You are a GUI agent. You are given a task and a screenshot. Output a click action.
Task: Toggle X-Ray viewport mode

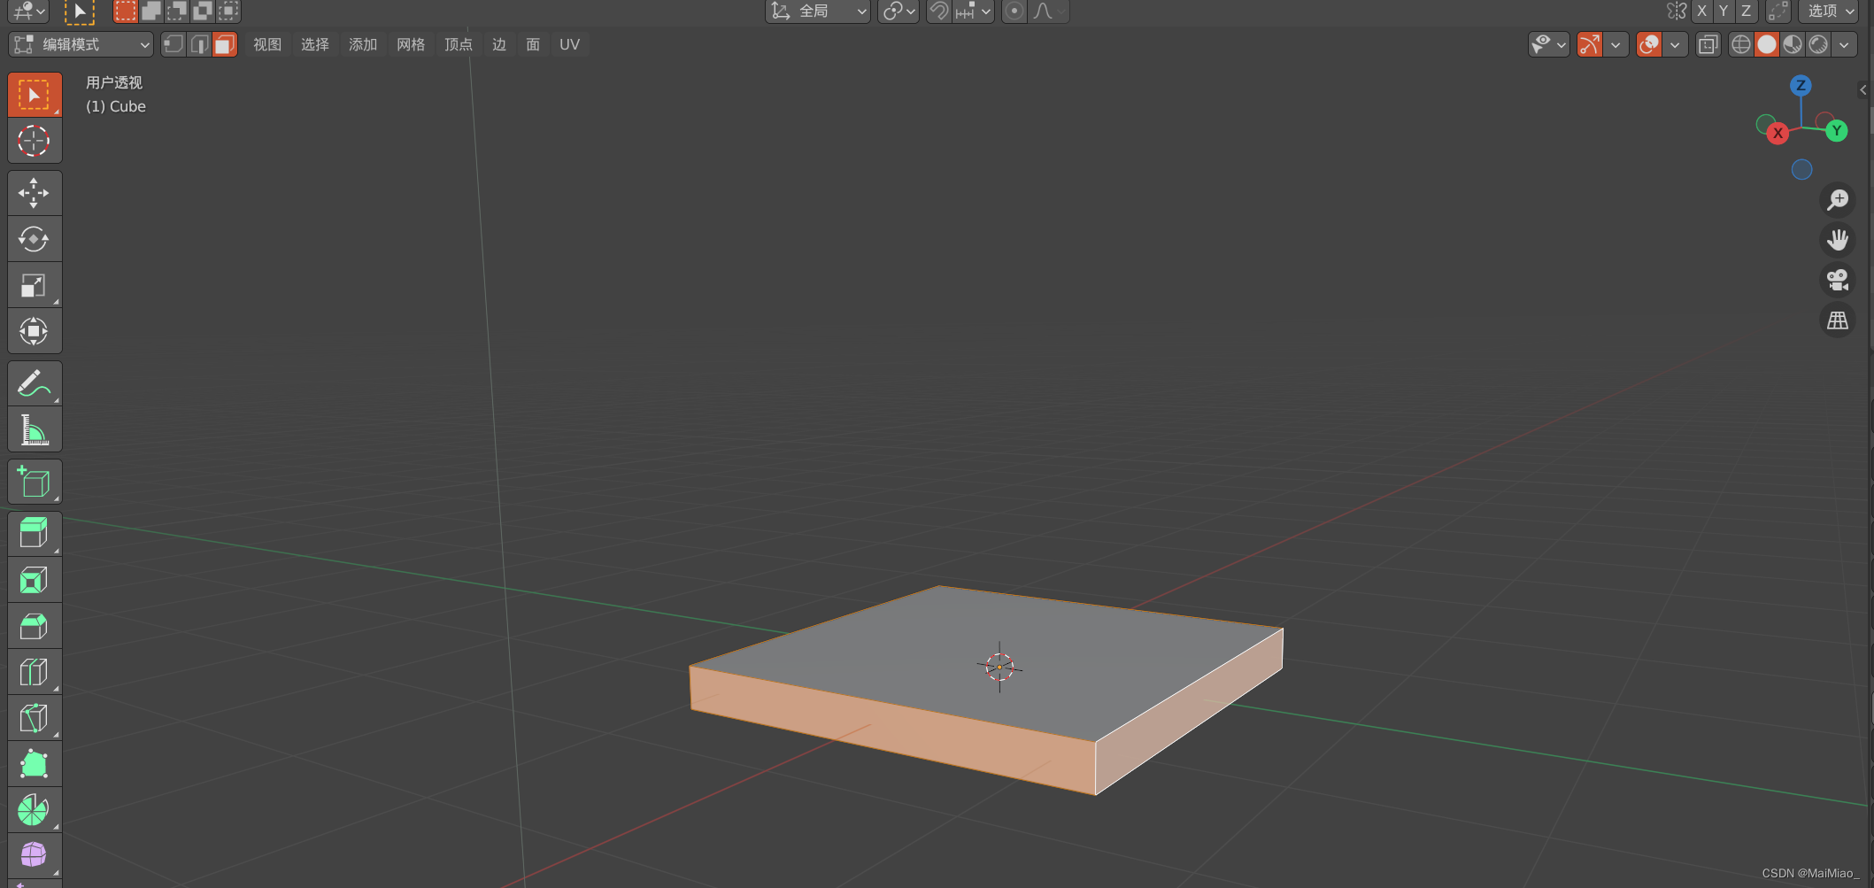(1708, 44)
